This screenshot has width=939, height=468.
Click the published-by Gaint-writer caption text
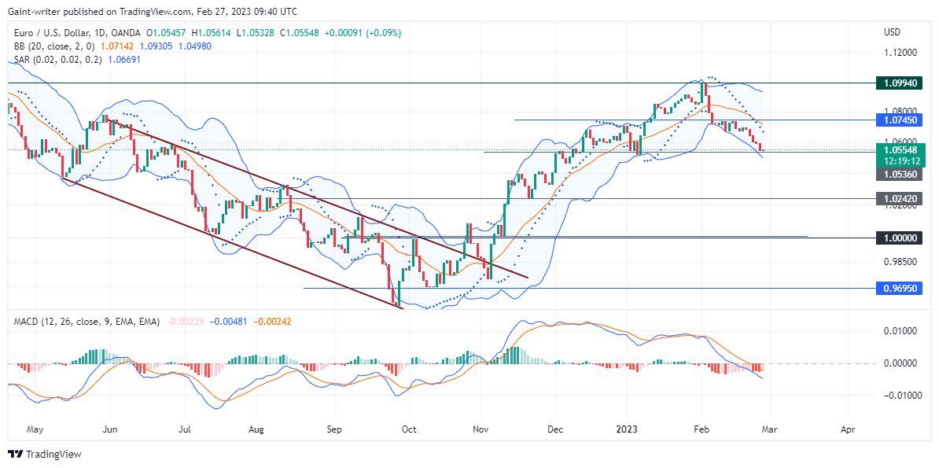click(x=152, y=11)
